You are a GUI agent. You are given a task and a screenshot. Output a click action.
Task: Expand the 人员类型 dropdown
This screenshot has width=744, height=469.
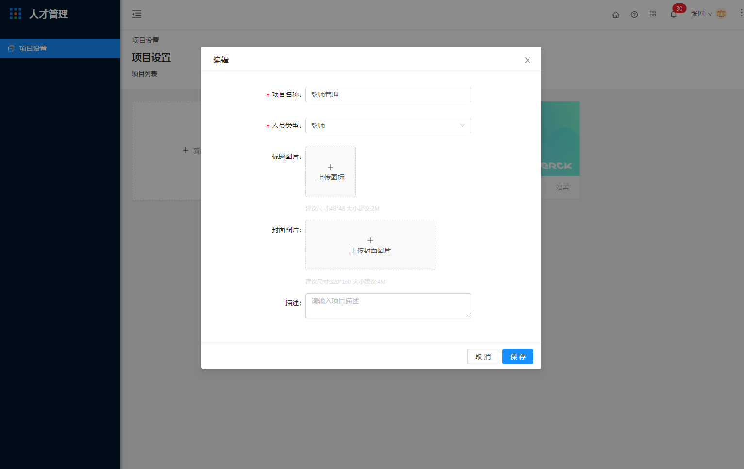pyautogui.click(x=388, y=125)
